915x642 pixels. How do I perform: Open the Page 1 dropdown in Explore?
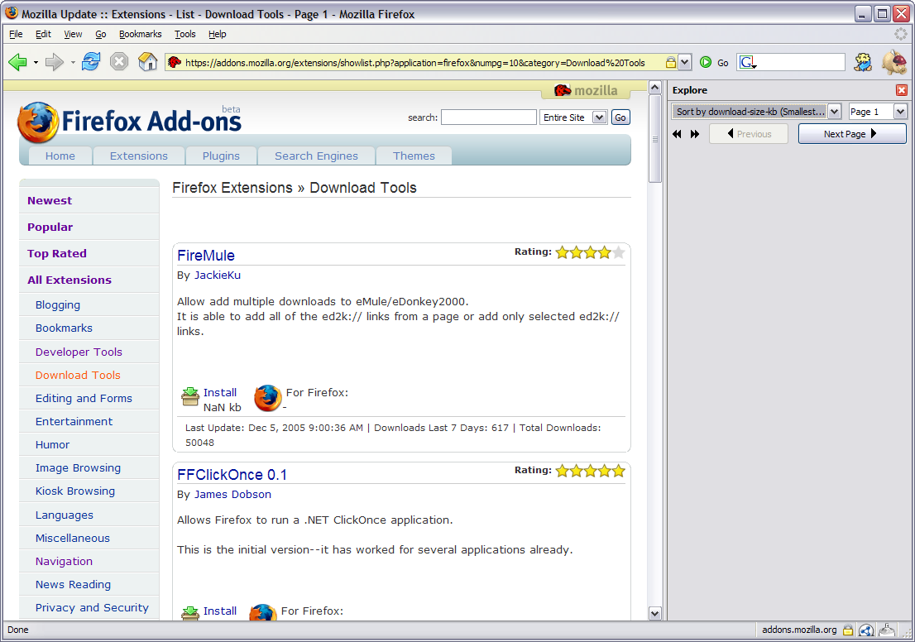[900, 112]
